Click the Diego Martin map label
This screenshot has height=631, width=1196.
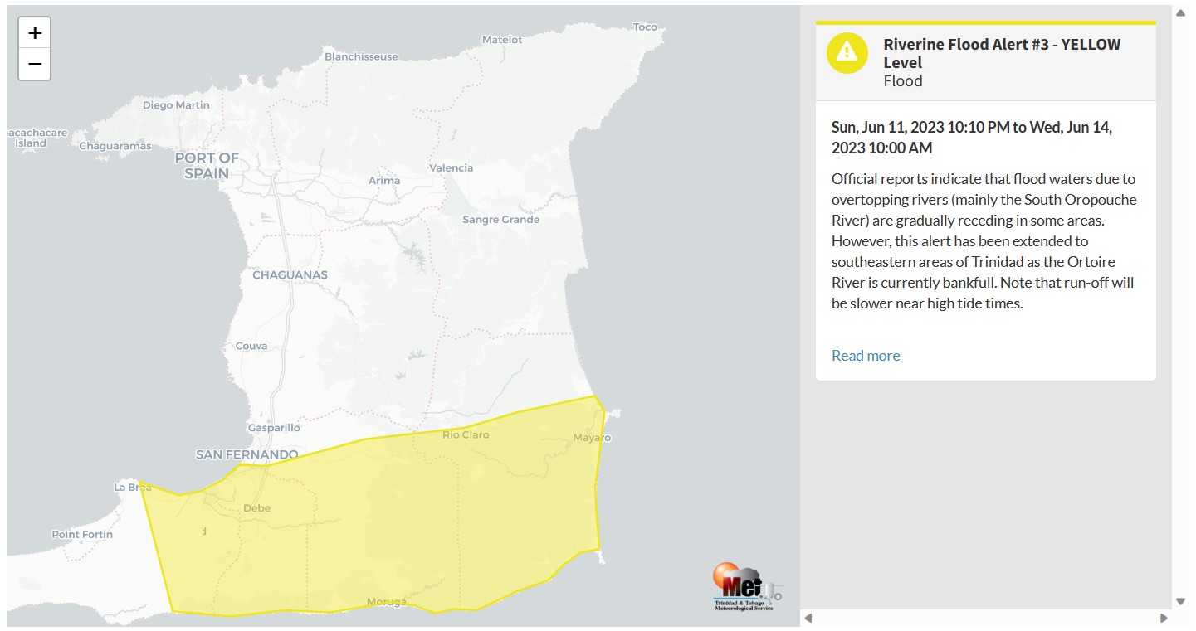[176, 105]
